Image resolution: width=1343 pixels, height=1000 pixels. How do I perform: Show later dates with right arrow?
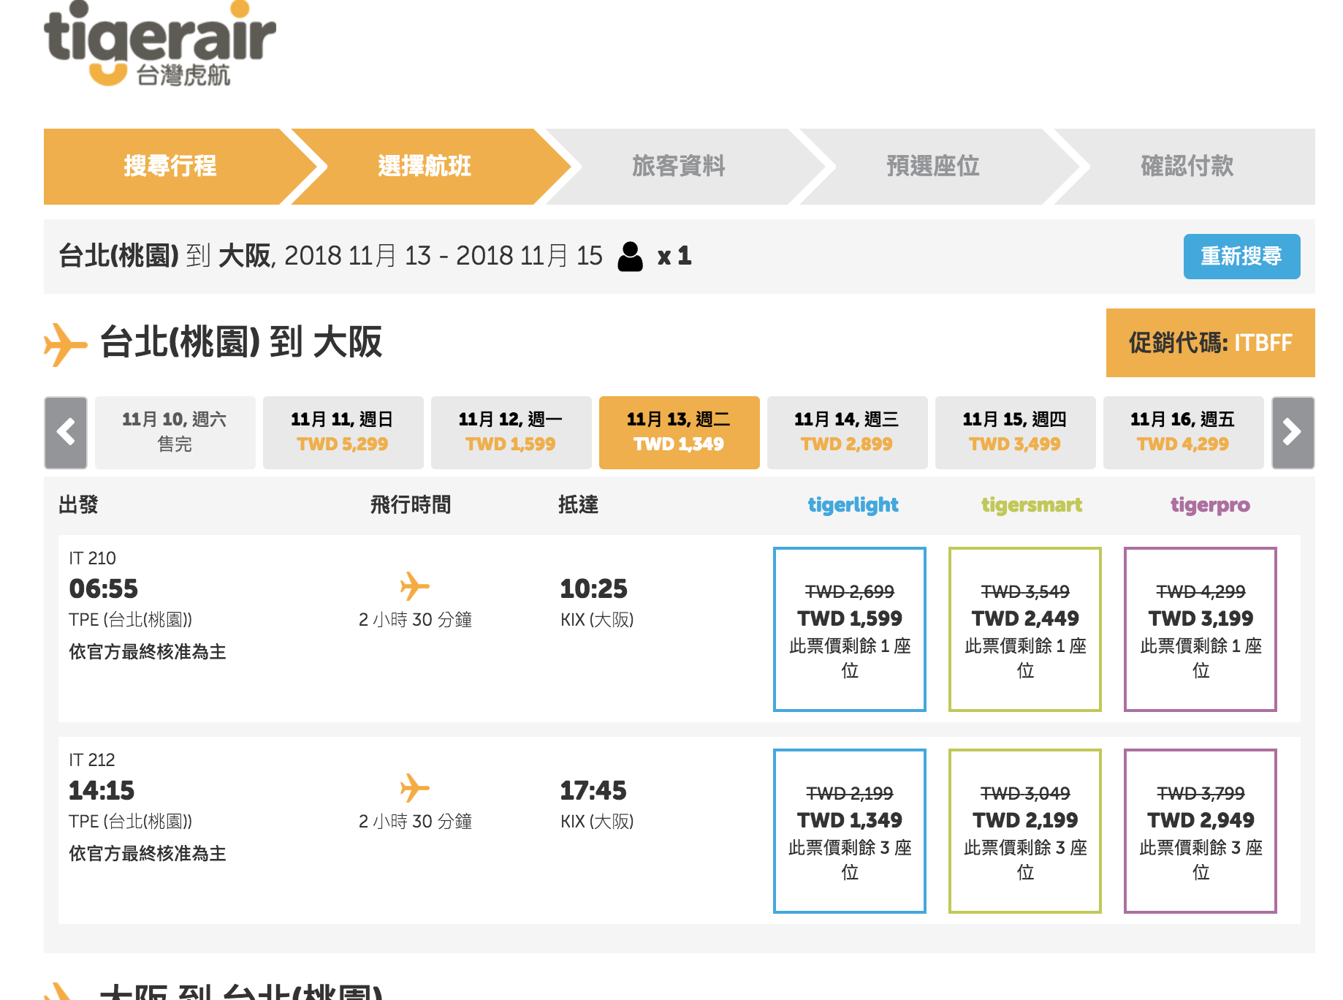[1293, 433]
